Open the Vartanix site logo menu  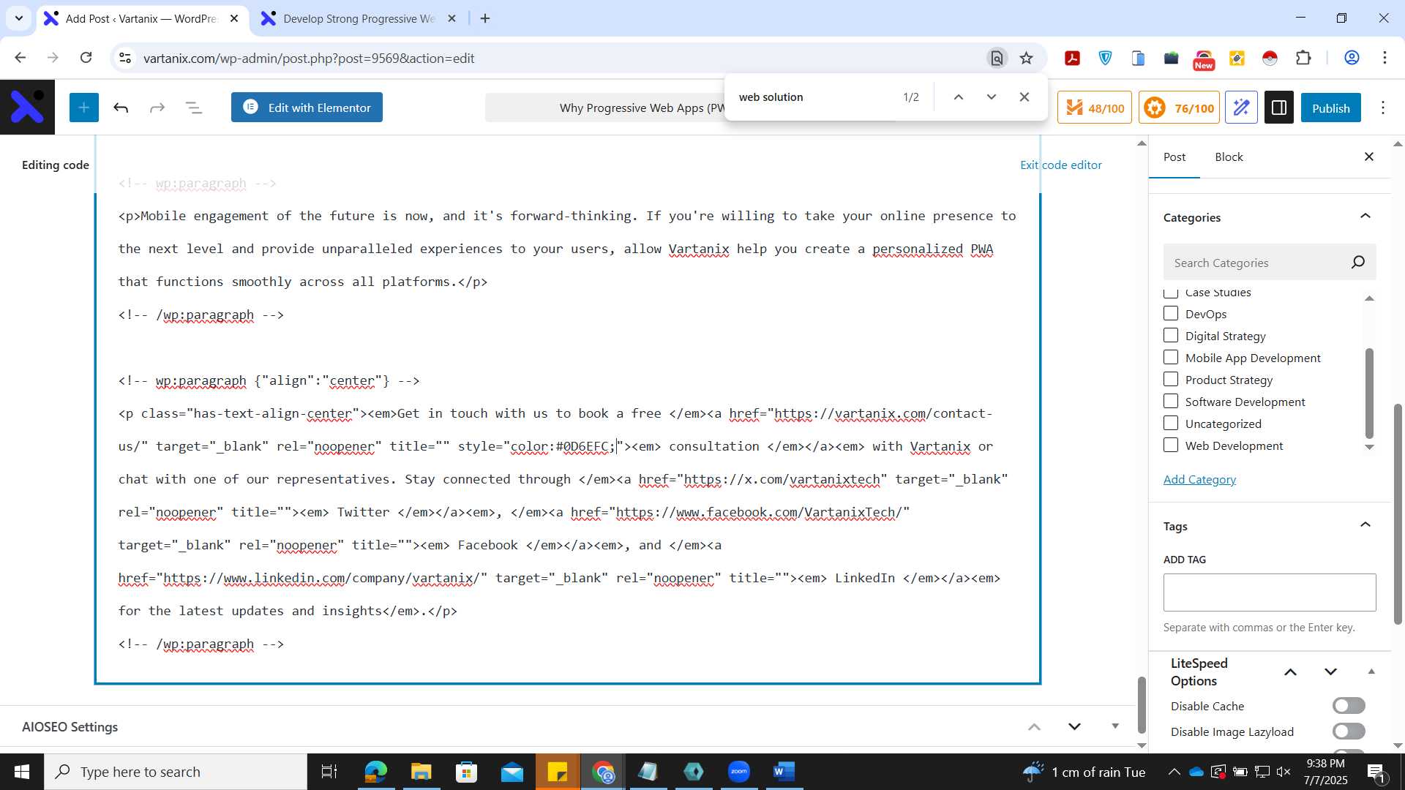point(27,108)
